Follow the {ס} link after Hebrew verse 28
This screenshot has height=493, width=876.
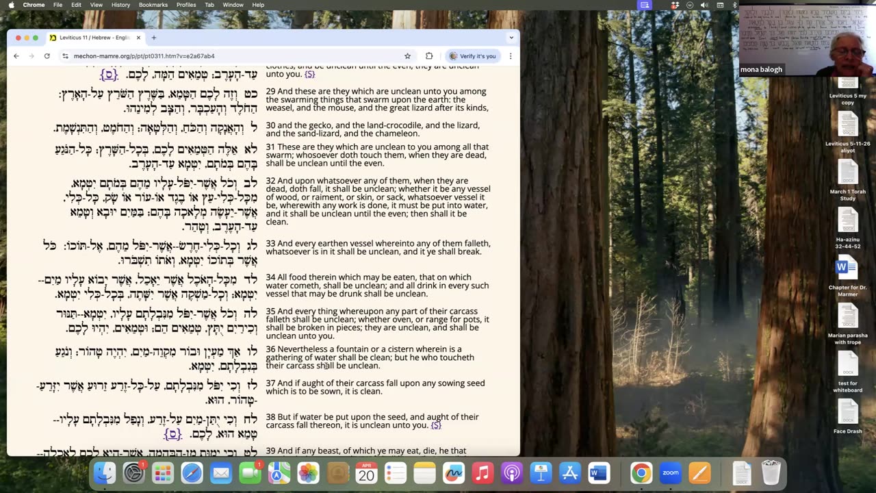pos(109,74)
